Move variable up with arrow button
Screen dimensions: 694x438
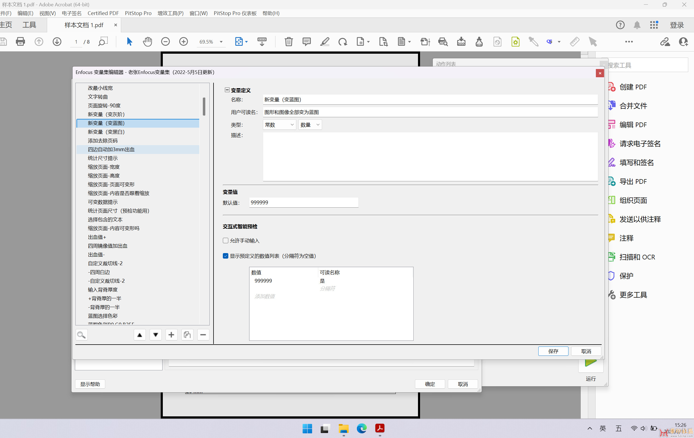coord(140,335)
